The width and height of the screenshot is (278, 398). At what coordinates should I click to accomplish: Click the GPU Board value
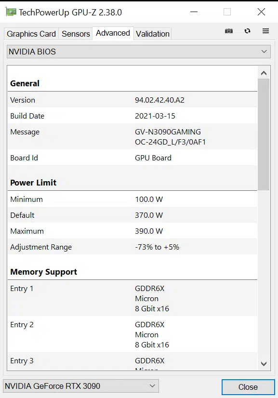pos(153,158)
